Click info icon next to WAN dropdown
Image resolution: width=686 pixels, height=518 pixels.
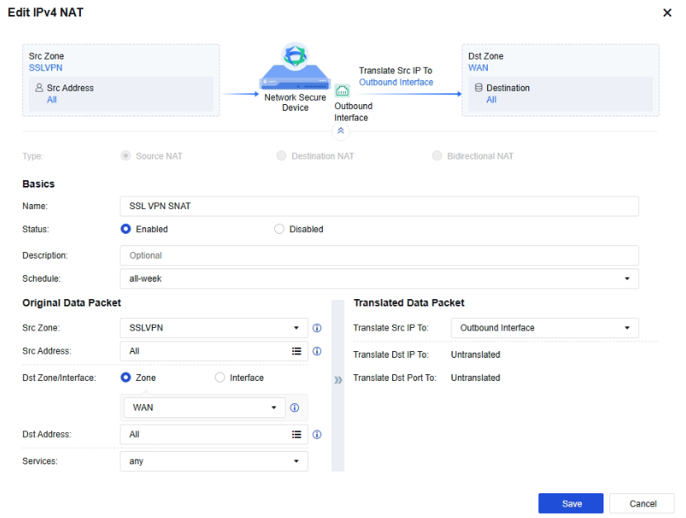[295, 407]
